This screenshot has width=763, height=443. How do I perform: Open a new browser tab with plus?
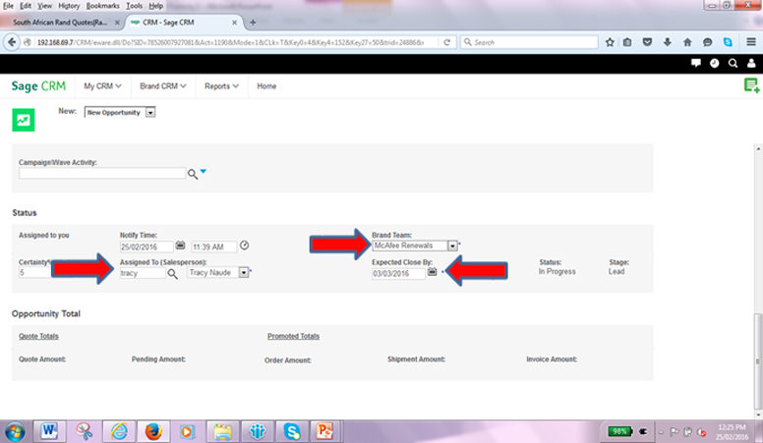pos(253,23)
